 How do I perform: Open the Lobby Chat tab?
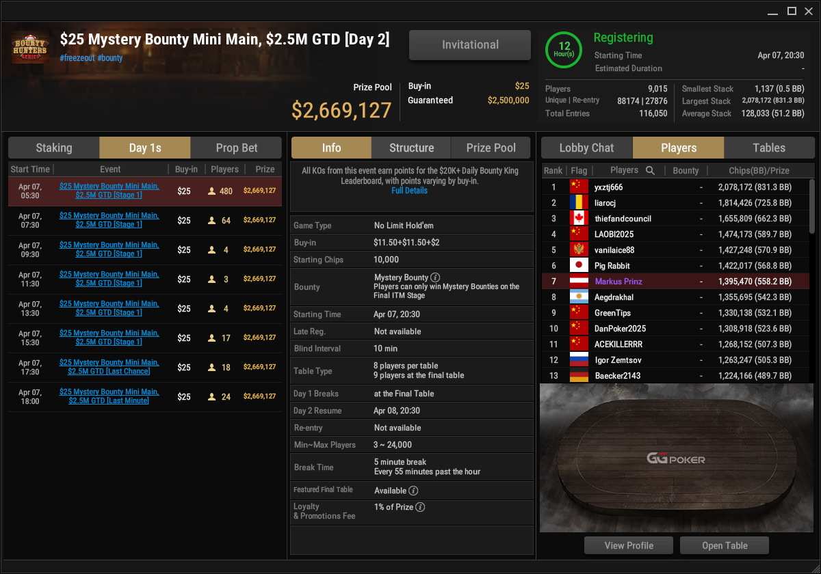[x=587, y=148]
